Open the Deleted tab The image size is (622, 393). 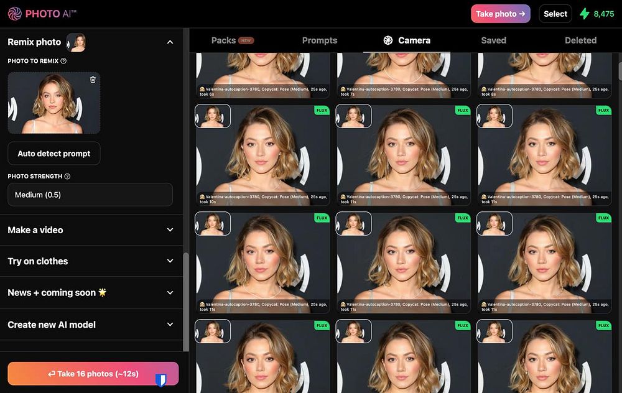coord(580,40)
